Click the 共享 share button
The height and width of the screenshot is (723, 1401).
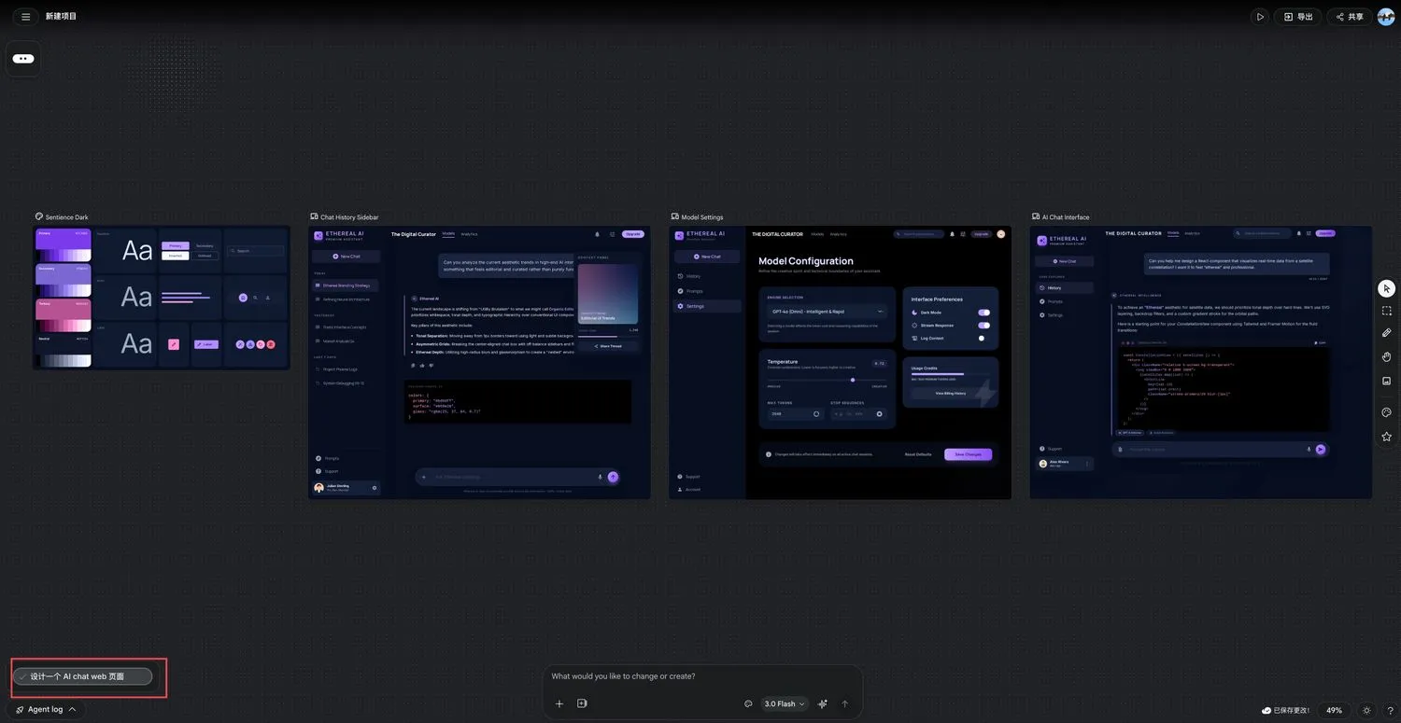point(1350,16)
